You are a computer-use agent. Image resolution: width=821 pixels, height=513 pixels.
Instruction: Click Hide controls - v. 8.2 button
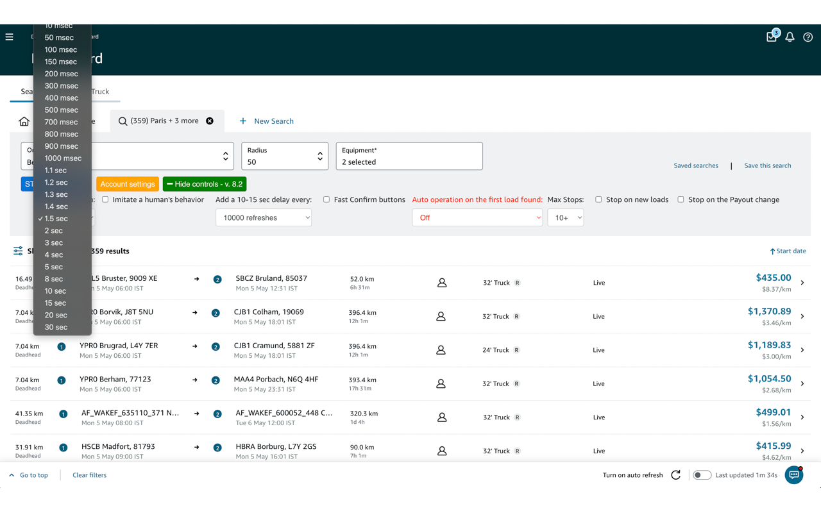(x=205, y=184)
